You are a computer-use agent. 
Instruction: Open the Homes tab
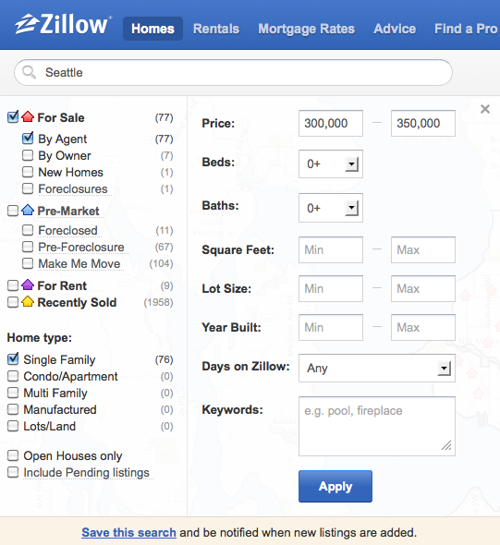(x=152, y=29)
